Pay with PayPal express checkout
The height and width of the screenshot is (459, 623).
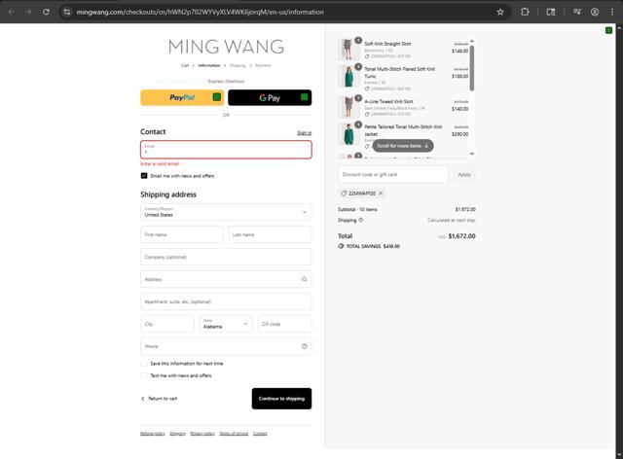pyautogui.click(x=182, y=97)
